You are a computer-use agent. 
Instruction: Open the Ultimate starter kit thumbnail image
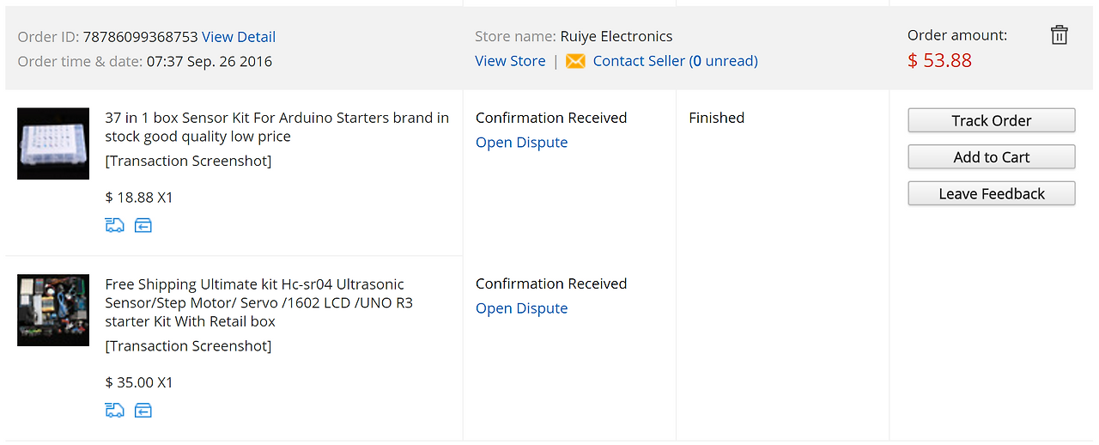53,310
